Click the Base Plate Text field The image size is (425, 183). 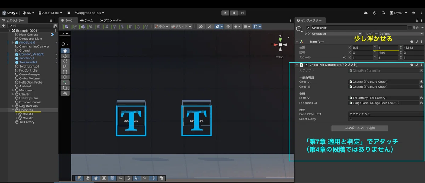pos(386,114)
